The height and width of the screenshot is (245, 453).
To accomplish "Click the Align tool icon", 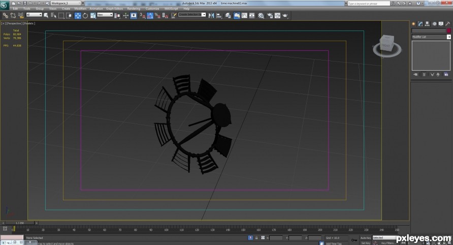I will (219, 16).
